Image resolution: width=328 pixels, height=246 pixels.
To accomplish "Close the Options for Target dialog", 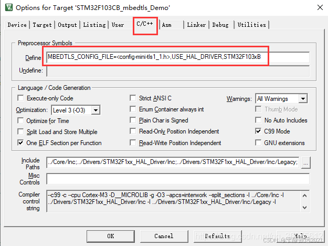I will click(320, 7).
